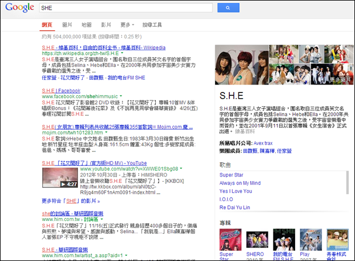Open the SHERO album cover

pos(257,241)
